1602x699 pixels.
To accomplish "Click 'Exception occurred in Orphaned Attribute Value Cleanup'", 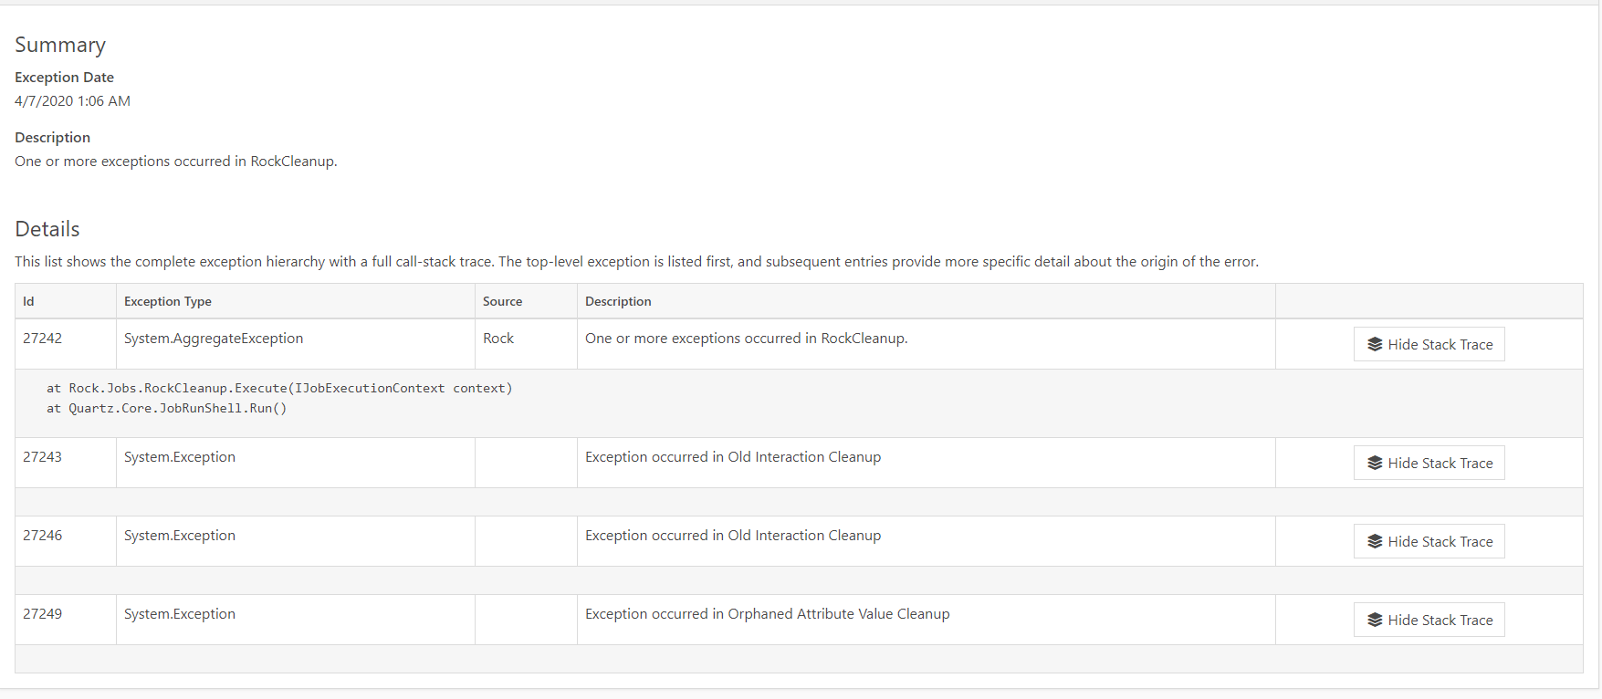I will (x=767, y=613).
